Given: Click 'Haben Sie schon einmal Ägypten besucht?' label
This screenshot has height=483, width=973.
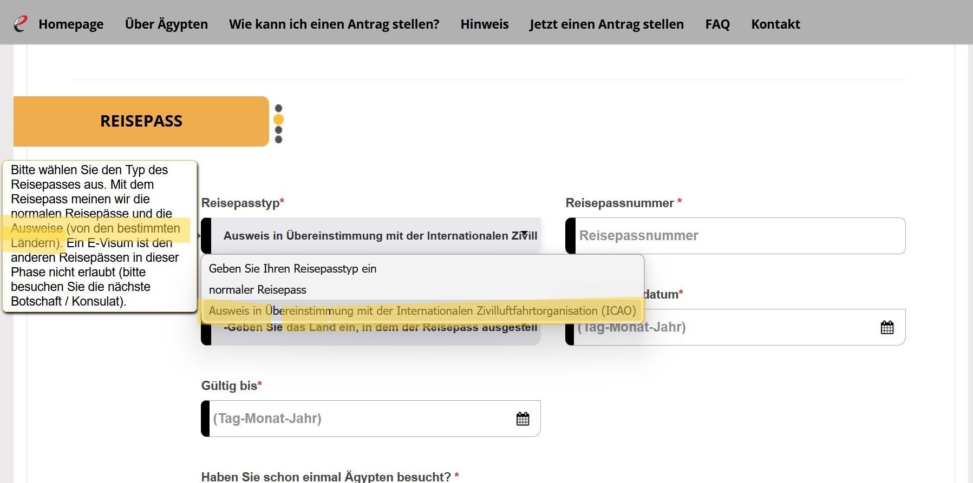Looking at the screenshot, I should [x=330, y=477].
